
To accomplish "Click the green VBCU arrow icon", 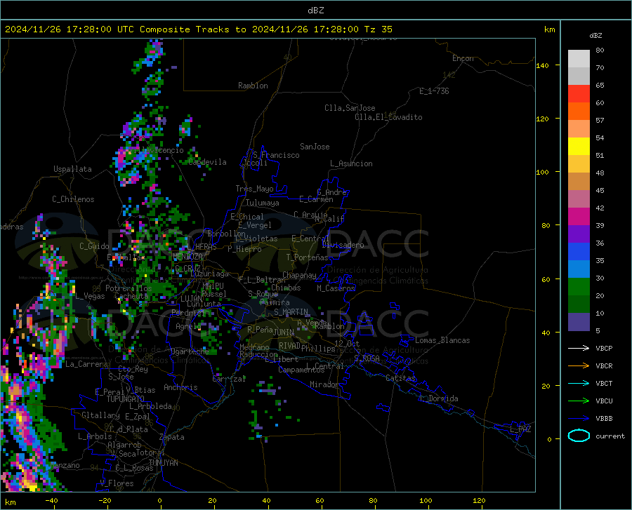I will click(x=579, y=401).
